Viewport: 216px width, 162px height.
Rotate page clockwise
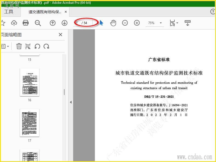click(x=46, y=46)
